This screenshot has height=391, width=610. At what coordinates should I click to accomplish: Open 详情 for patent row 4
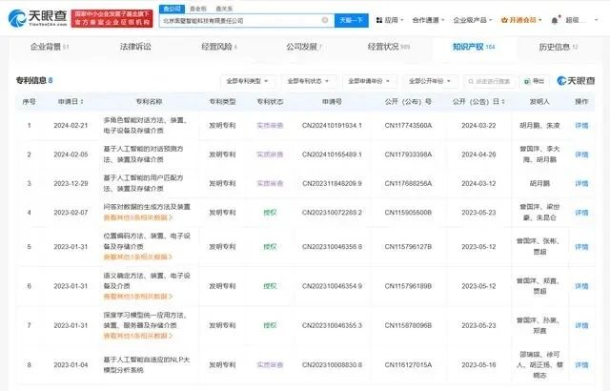pyautogui.click(x=581, y=213)
